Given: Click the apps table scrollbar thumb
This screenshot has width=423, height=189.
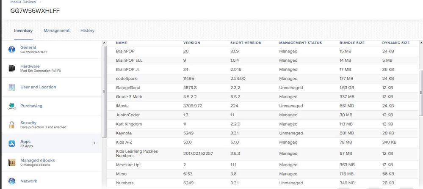Looking at the screenshot, I should 421,92.
